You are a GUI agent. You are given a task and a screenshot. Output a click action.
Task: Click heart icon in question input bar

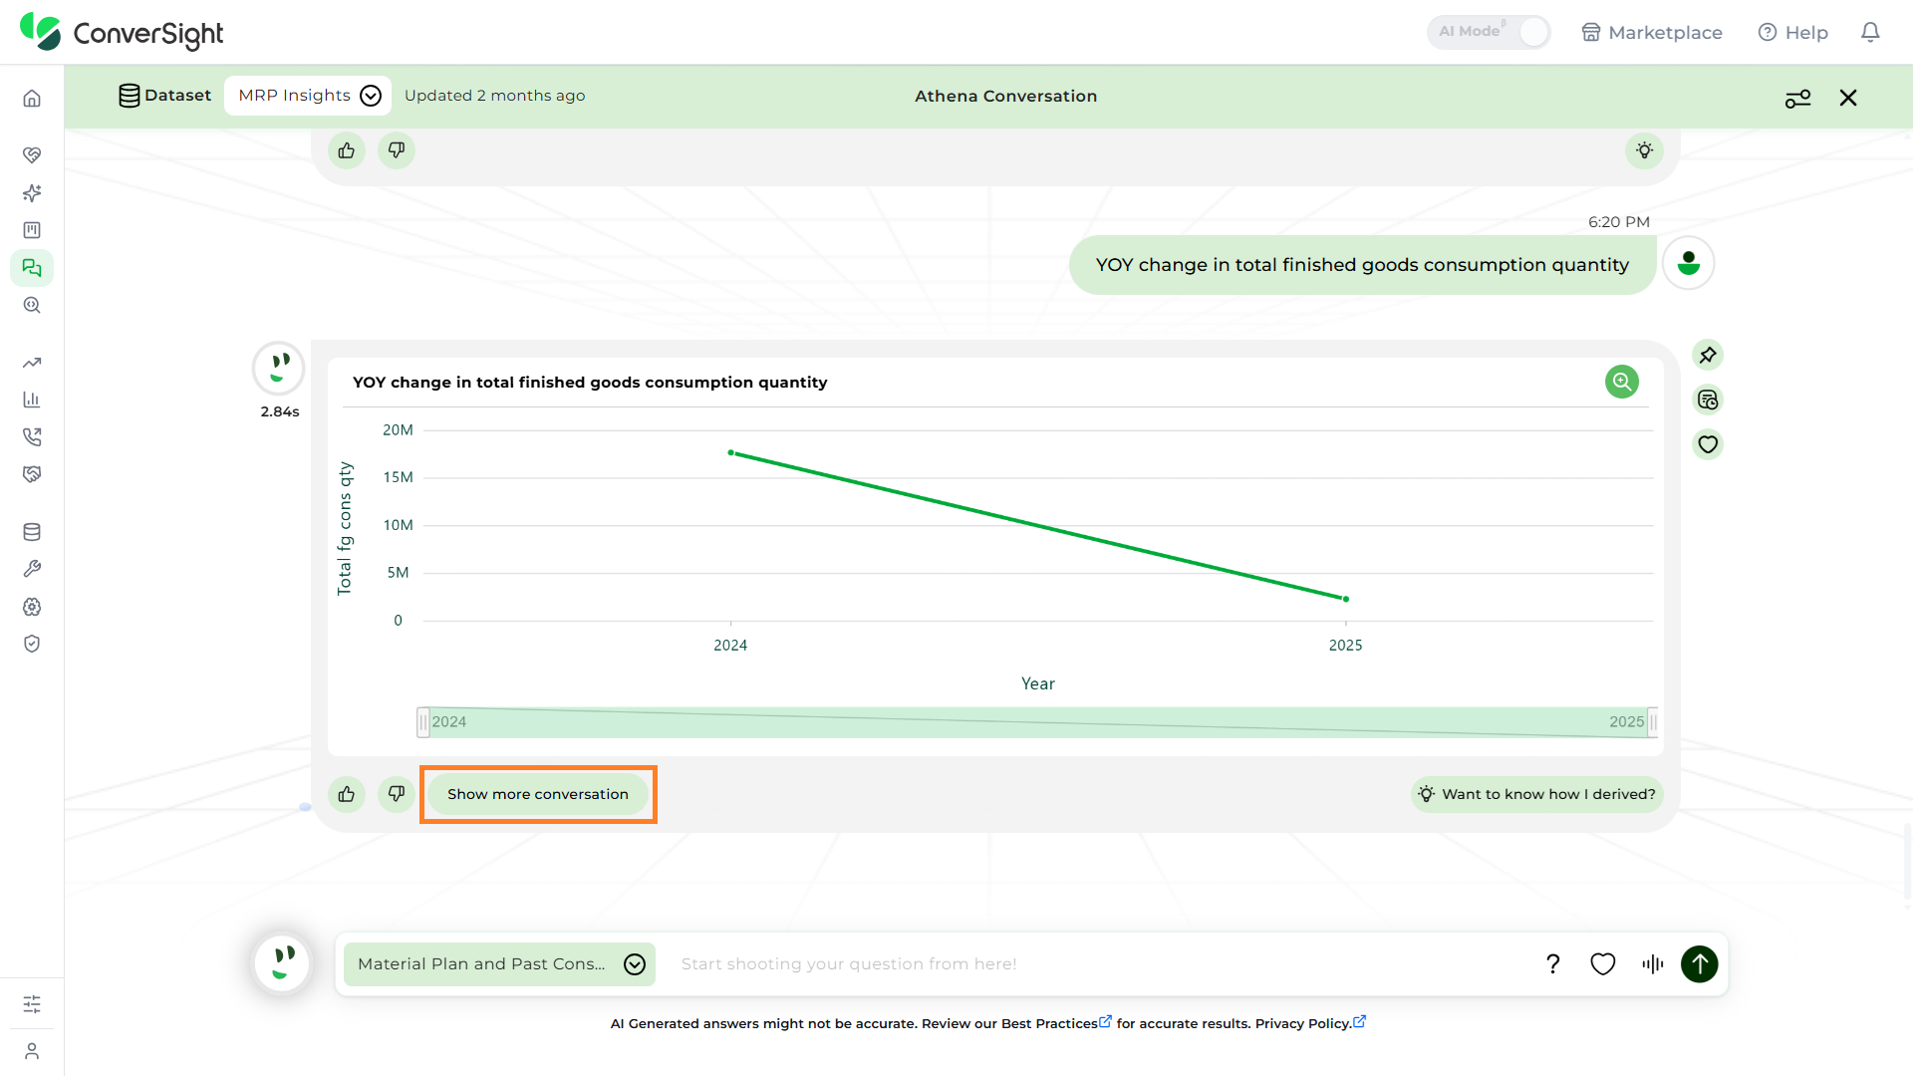click(x=1602, y=963)
